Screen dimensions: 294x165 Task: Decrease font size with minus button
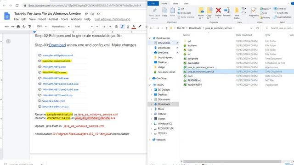coord(97,27)
